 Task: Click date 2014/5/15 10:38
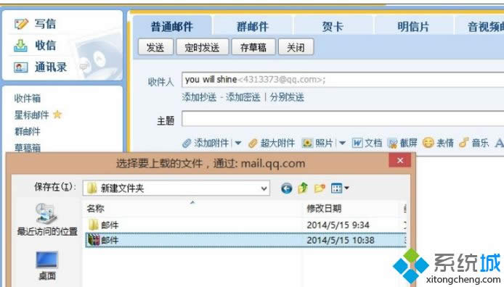click(341, 240)
